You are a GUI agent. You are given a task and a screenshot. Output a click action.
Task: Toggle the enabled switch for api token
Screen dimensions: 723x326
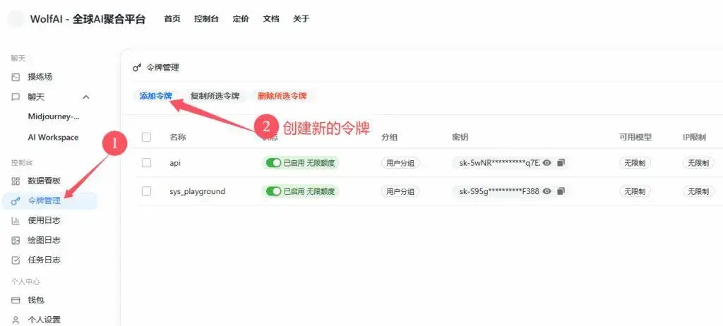click(x=273, y=163)
